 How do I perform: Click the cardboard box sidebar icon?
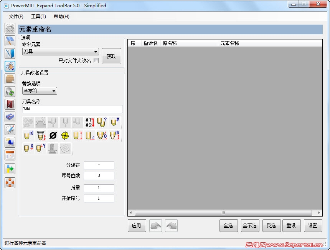[10, 79]
